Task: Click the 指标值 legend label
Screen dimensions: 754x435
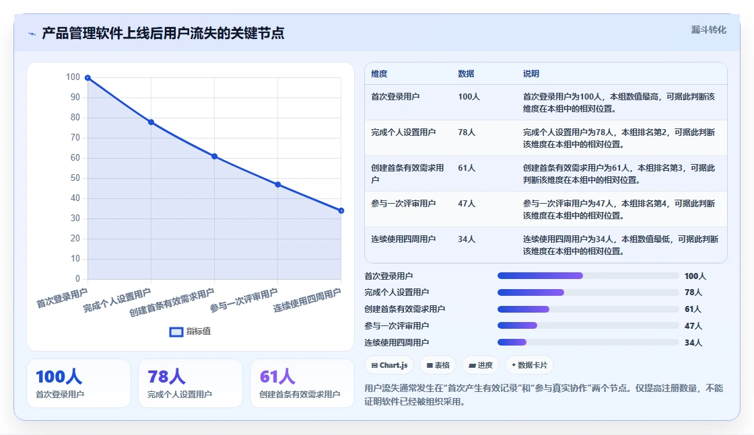Action: 199,331
